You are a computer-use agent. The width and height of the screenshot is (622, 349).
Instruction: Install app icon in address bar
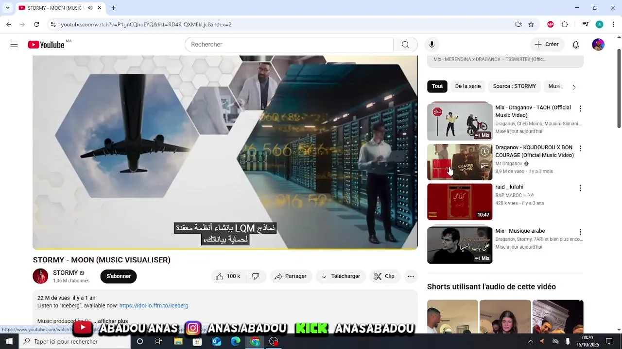(518, 24)
